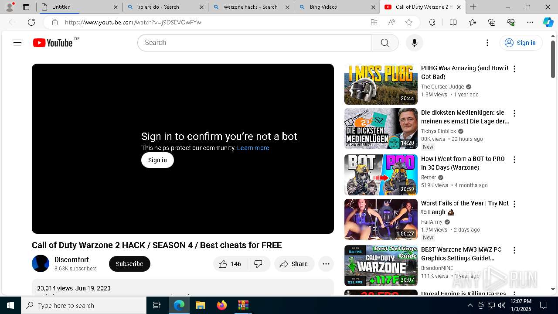Switch to Bing Videos tab
The width and height of the screenshot is (558, 314).
pyautogui.click(x=337, y=7)
